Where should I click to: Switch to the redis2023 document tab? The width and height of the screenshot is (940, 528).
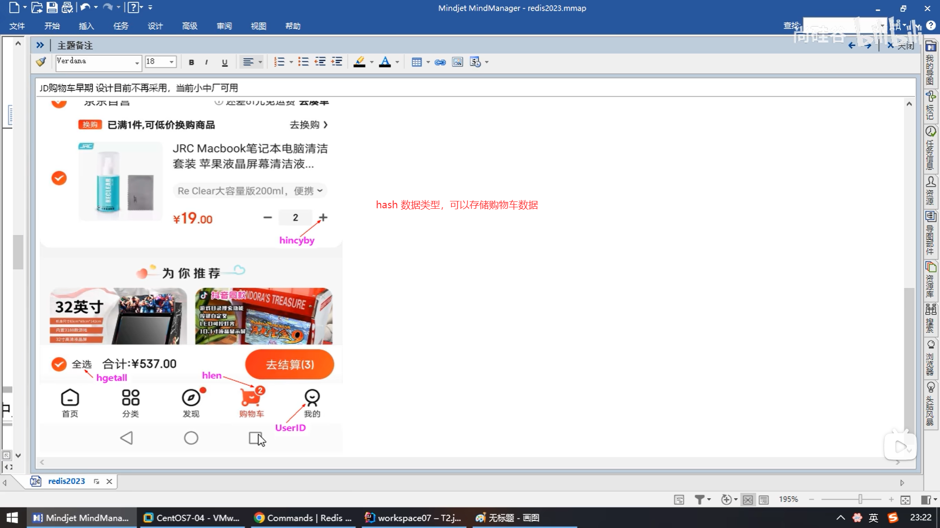pos(66,481)
